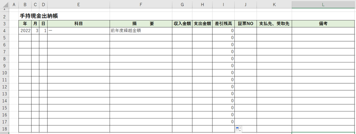Image resolution: width=356 pixels, height=134 pixels.
Task: Select row 10 header
Action: coord(5,73)
